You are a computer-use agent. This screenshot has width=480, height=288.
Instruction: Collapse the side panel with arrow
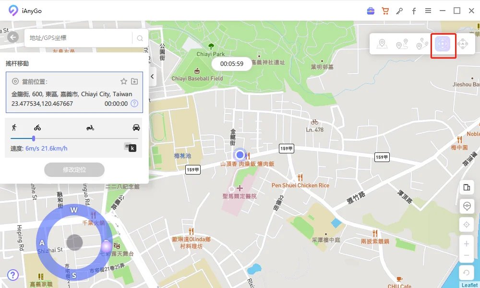(x=152, y=76)
